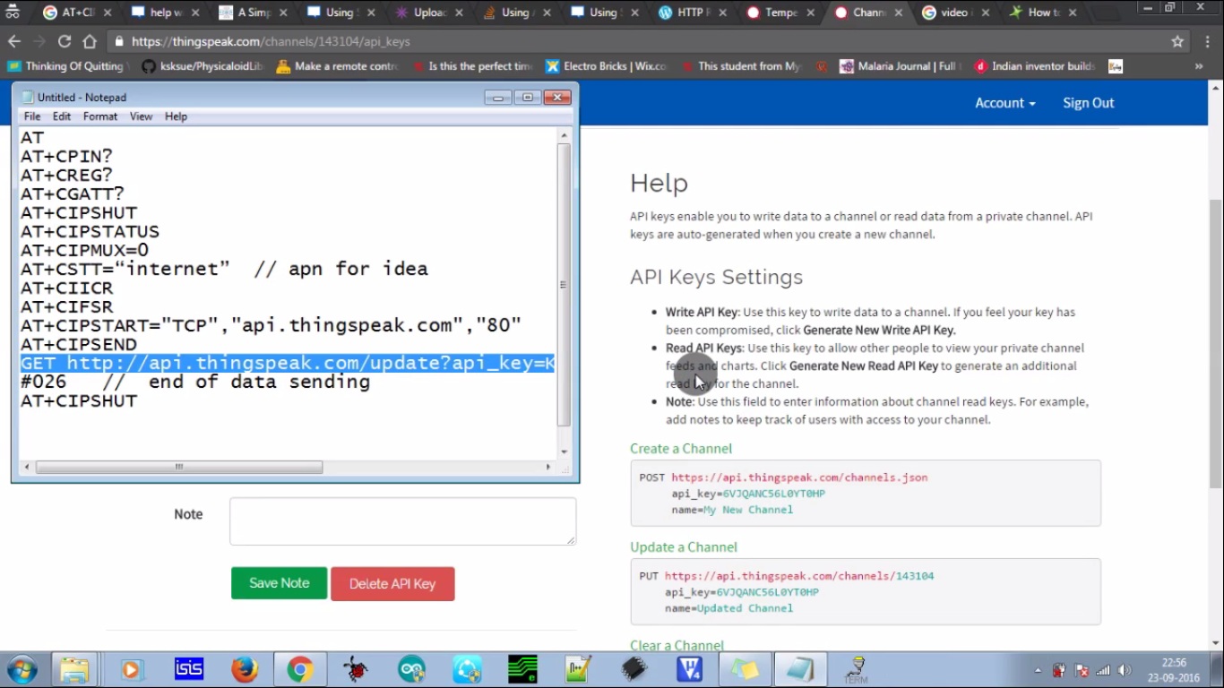1224x688 pixels.
Task: Open the ksksue/PhysicaloidLib GitHub bookmark
Action: [x=203, y=66]
